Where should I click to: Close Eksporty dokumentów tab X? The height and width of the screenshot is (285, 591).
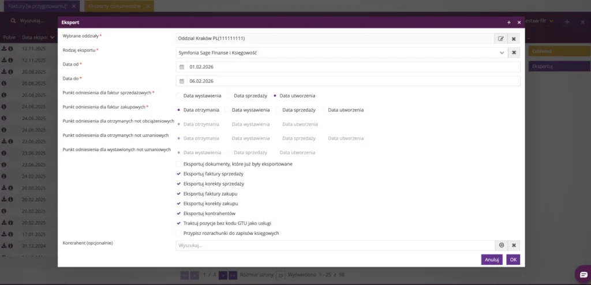[x=148, y=6]
